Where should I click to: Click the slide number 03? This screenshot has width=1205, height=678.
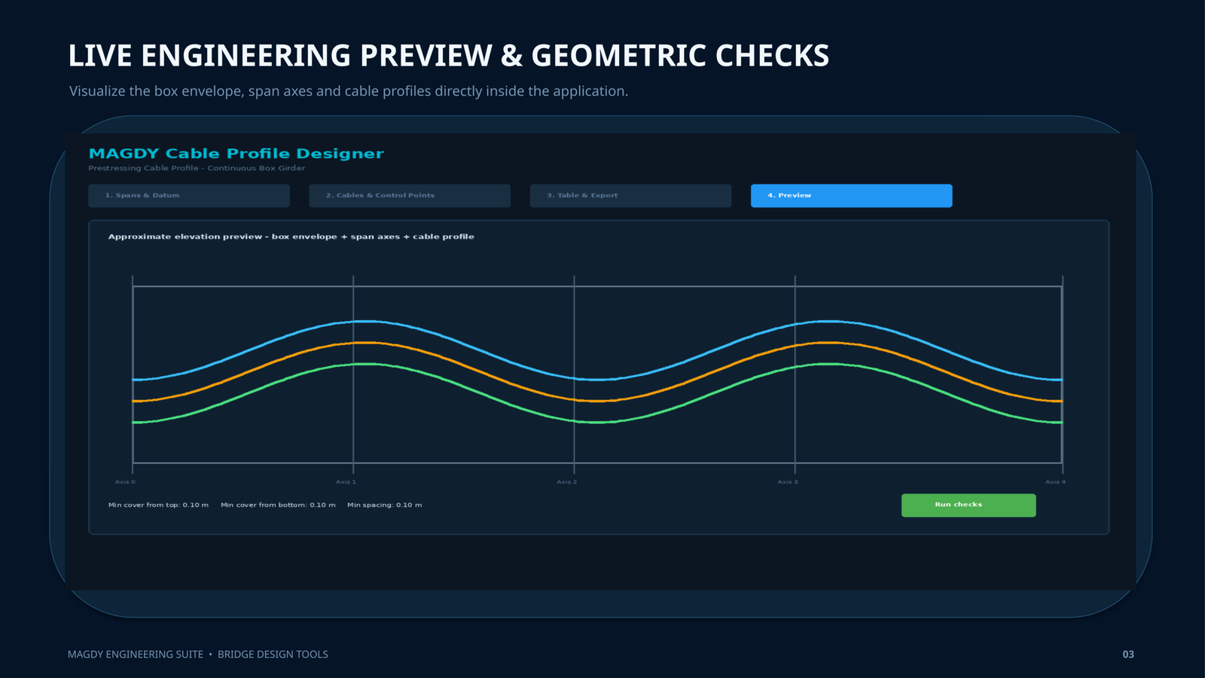click(1128, 655)
